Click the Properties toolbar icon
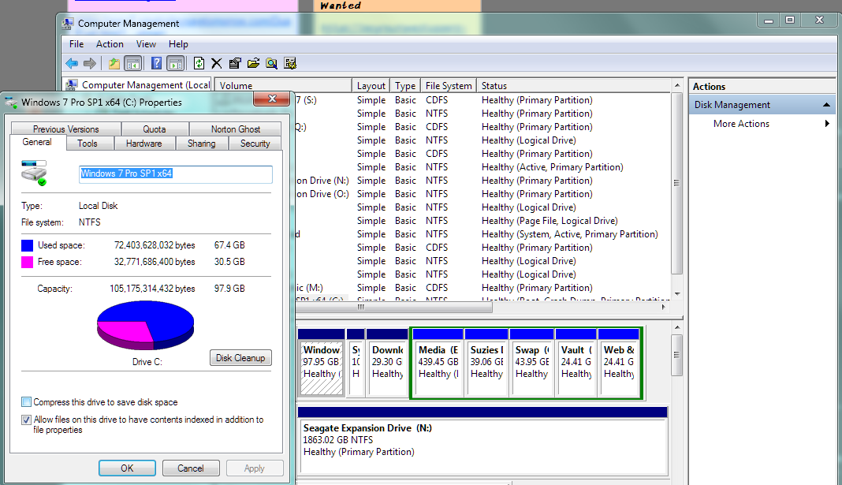842x485 pixels. click(235, 63)
